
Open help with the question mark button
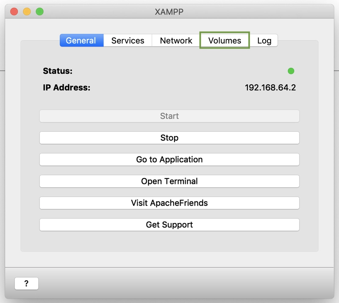pyautogui.click(x=26, y=284)
